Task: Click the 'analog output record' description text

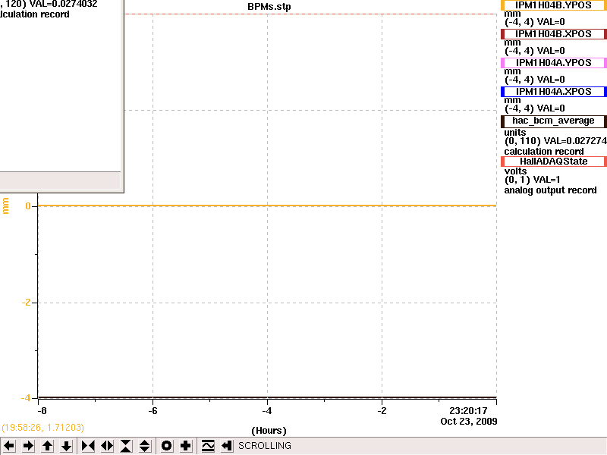Action: pyautogui.click(x=550, y=190)
